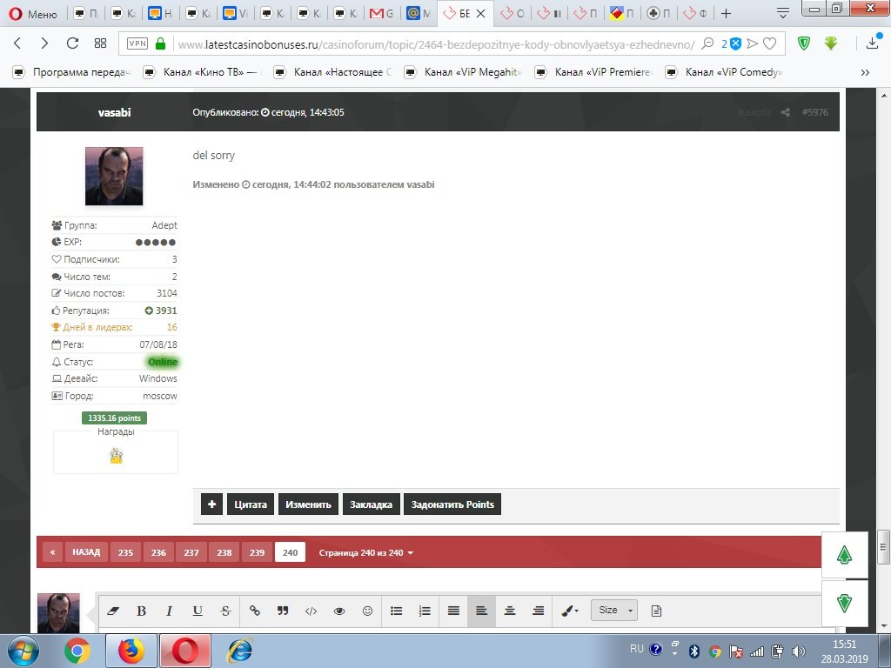891x668 pixels.
Task: Open the text color brush picker
Action: [570, 611]
